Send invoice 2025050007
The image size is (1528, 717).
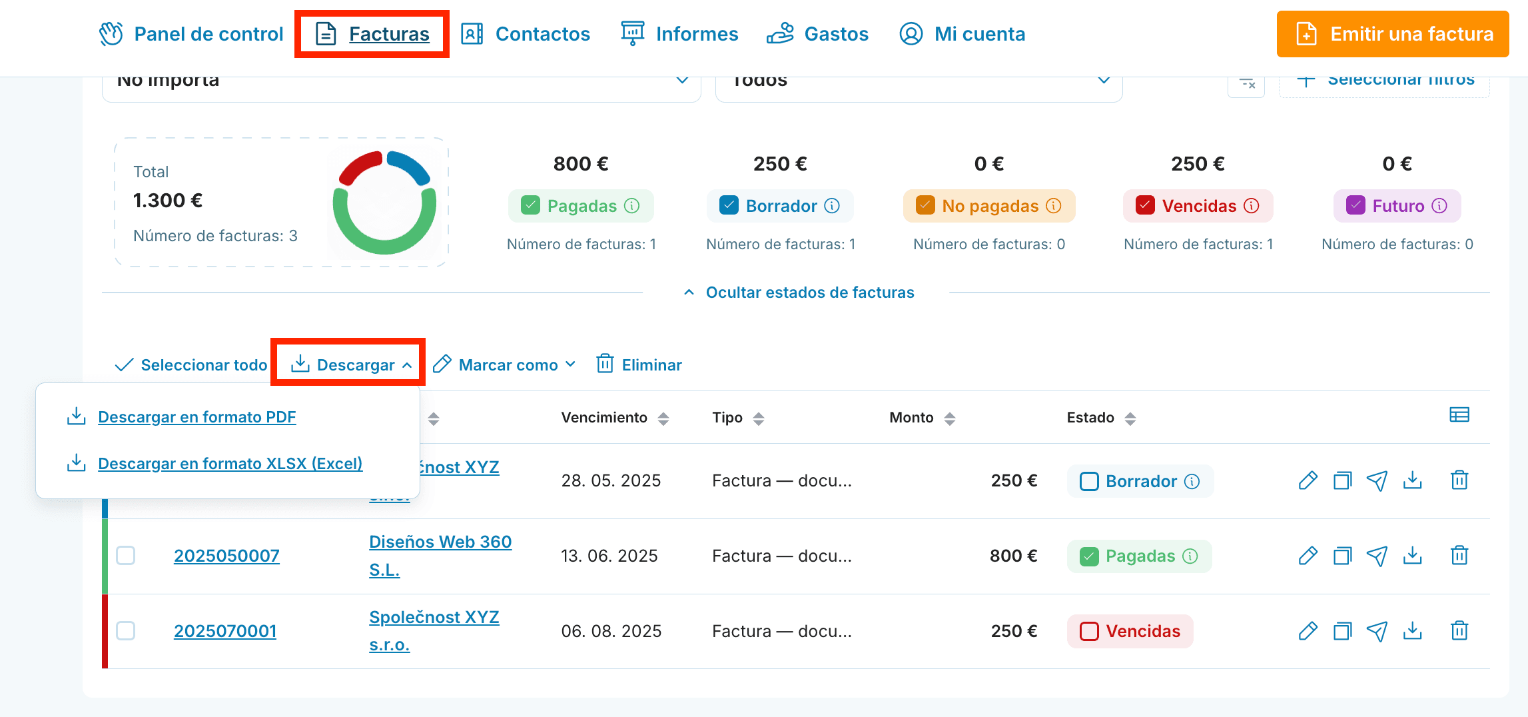click(x=1377, y=556)
